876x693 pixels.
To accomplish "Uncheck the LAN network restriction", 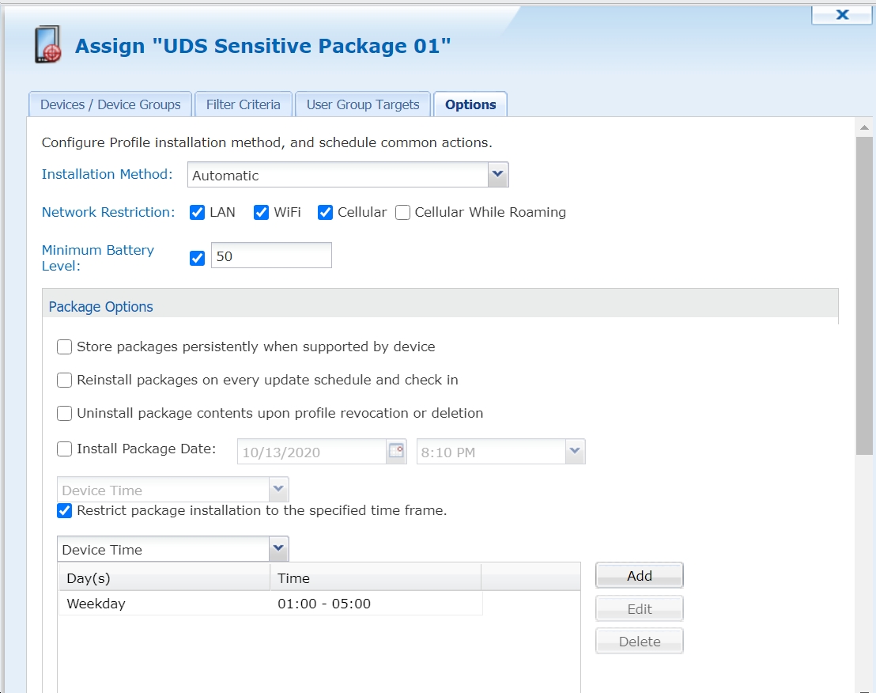I will pos(198,212).
